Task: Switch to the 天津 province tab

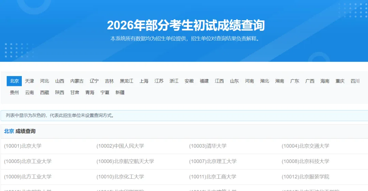Action: (x=29, y=81)
